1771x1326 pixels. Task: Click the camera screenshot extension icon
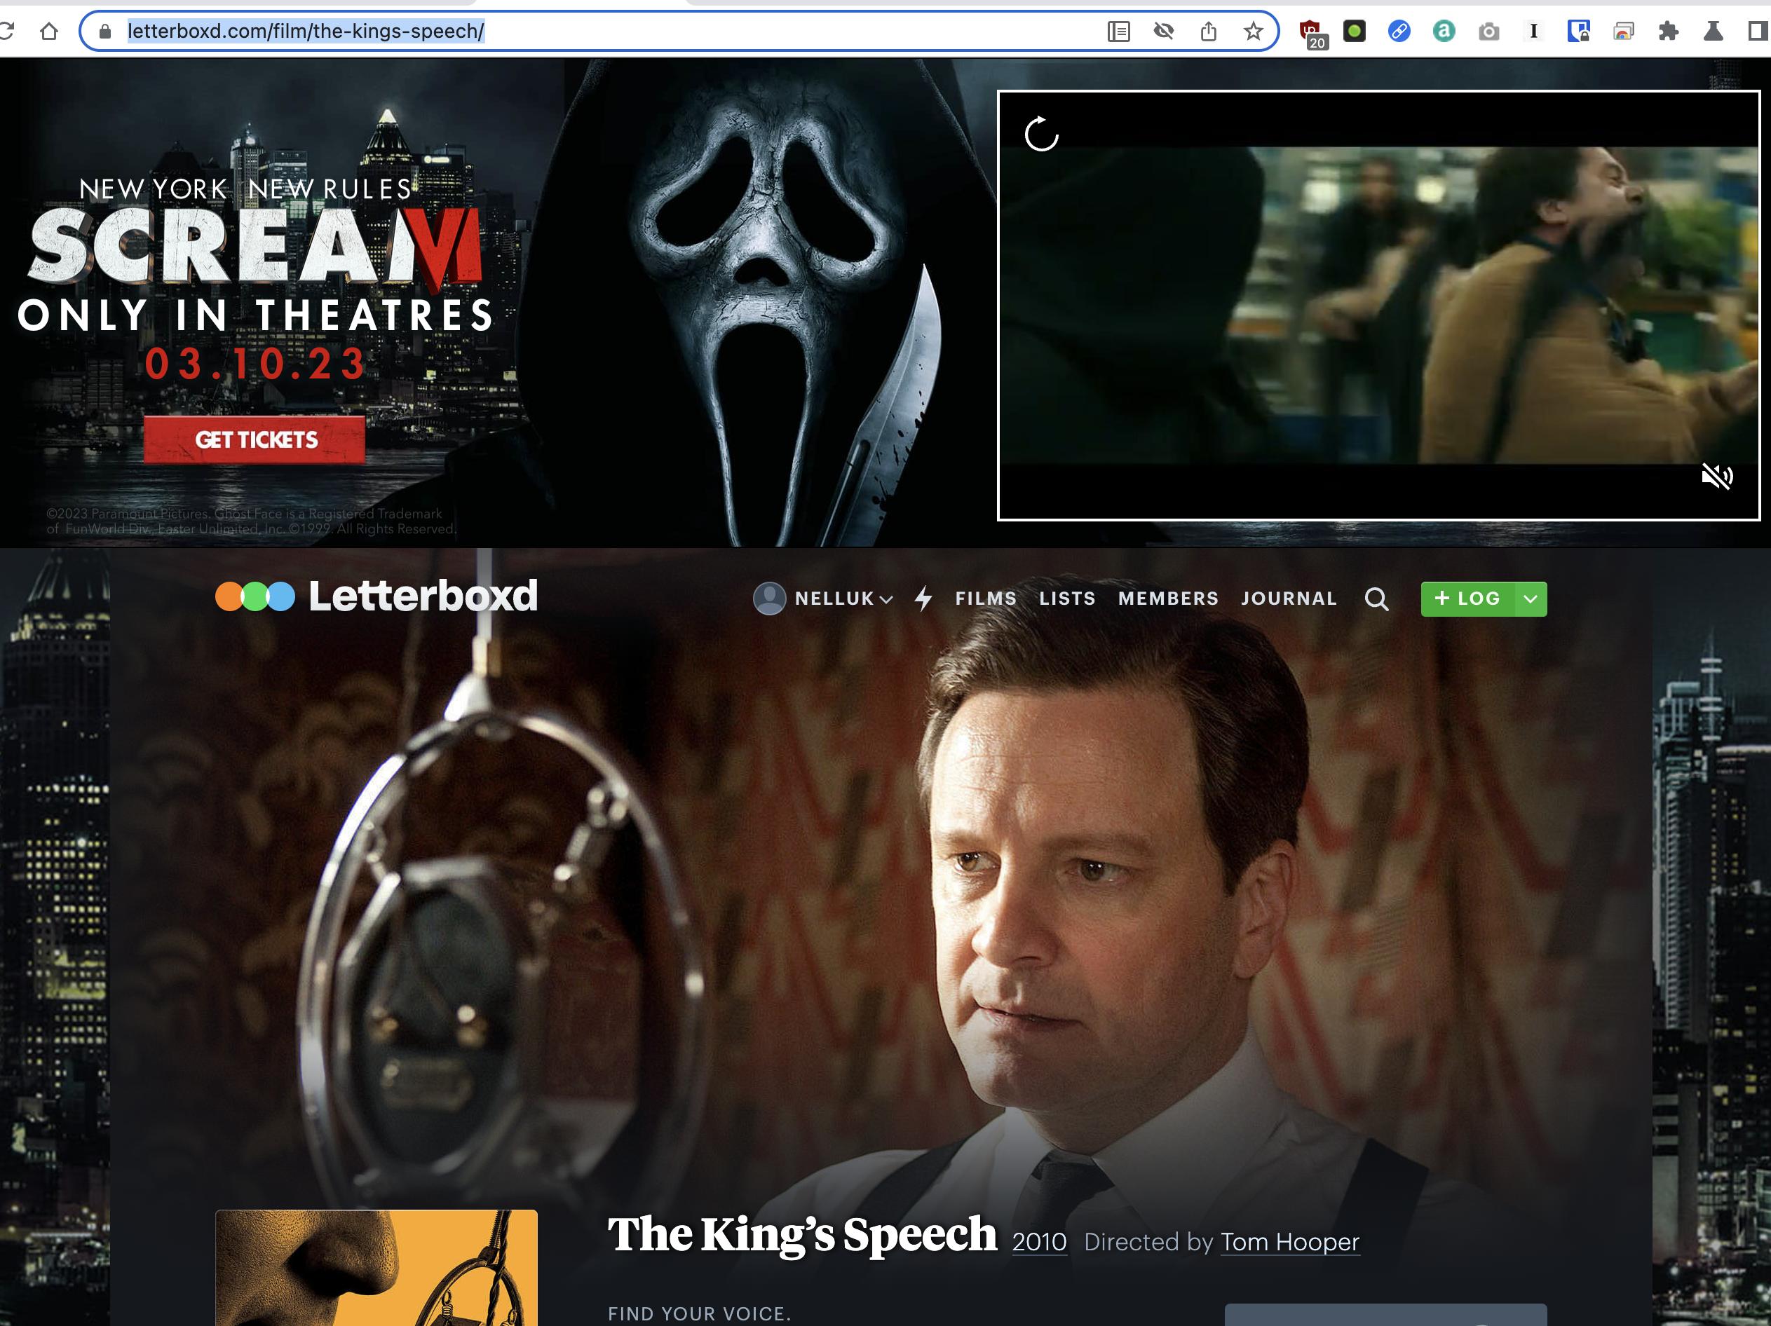[1488, 32]
